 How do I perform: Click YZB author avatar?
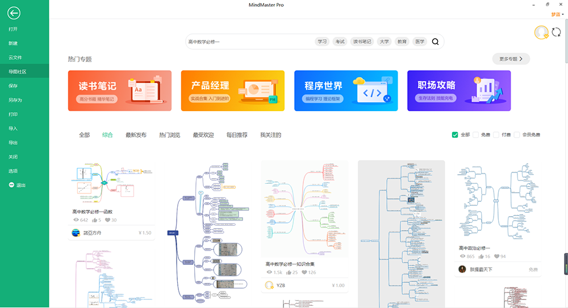(x=269, y=285)
